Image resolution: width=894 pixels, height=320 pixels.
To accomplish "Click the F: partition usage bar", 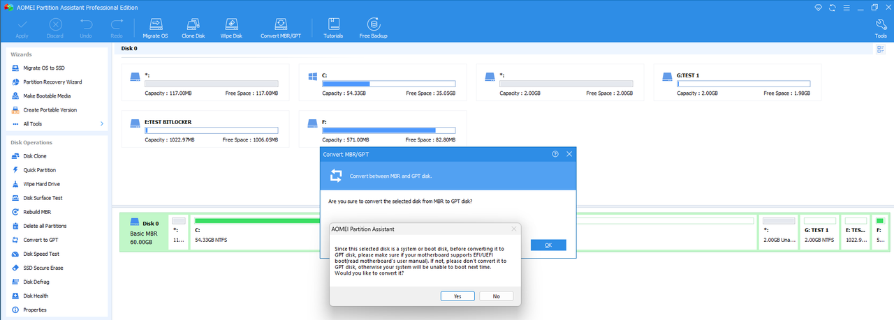I will pos(389,130).
